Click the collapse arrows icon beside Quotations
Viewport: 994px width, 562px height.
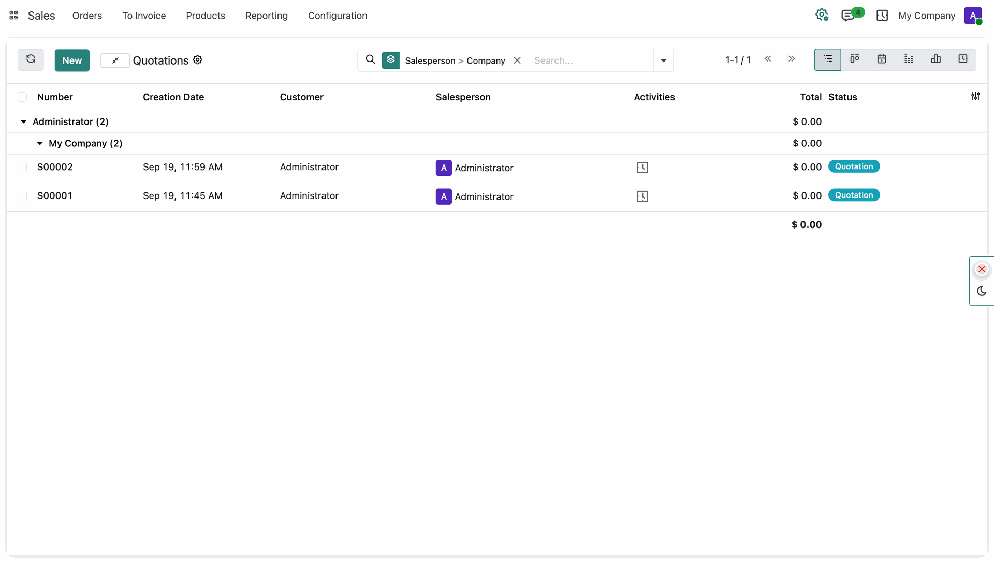115,60
